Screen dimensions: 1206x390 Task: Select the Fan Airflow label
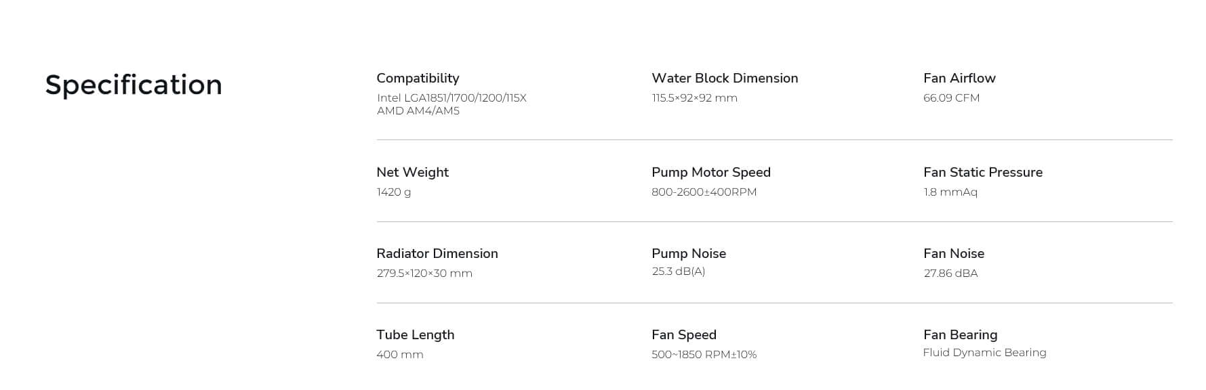[959, 78]
